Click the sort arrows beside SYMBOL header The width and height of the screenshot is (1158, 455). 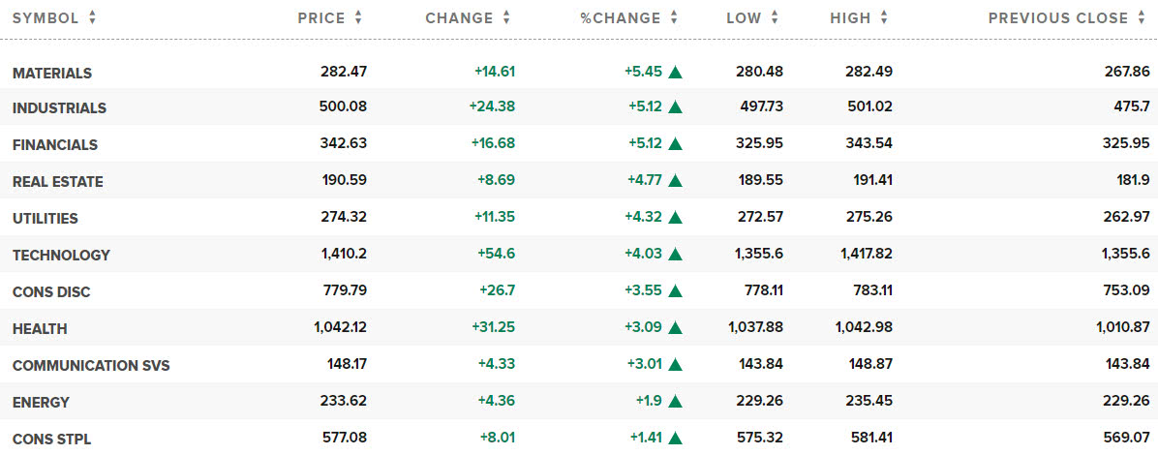point(92,18)
